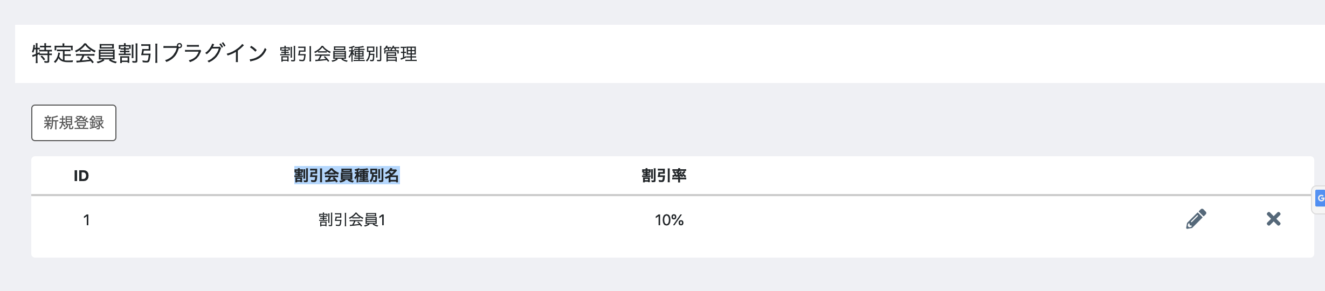Select the ID column header
The image size is (1325, 291).
(x=81, y=176)
